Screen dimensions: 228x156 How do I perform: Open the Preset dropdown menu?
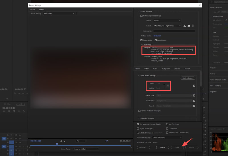[167, 26]
